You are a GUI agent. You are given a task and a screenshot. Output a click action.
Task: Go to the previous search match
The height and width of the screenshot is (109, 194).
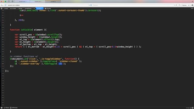[176, 5]
